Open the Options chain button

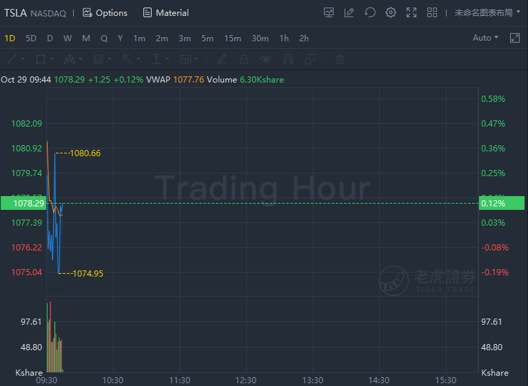click(105, 13)
